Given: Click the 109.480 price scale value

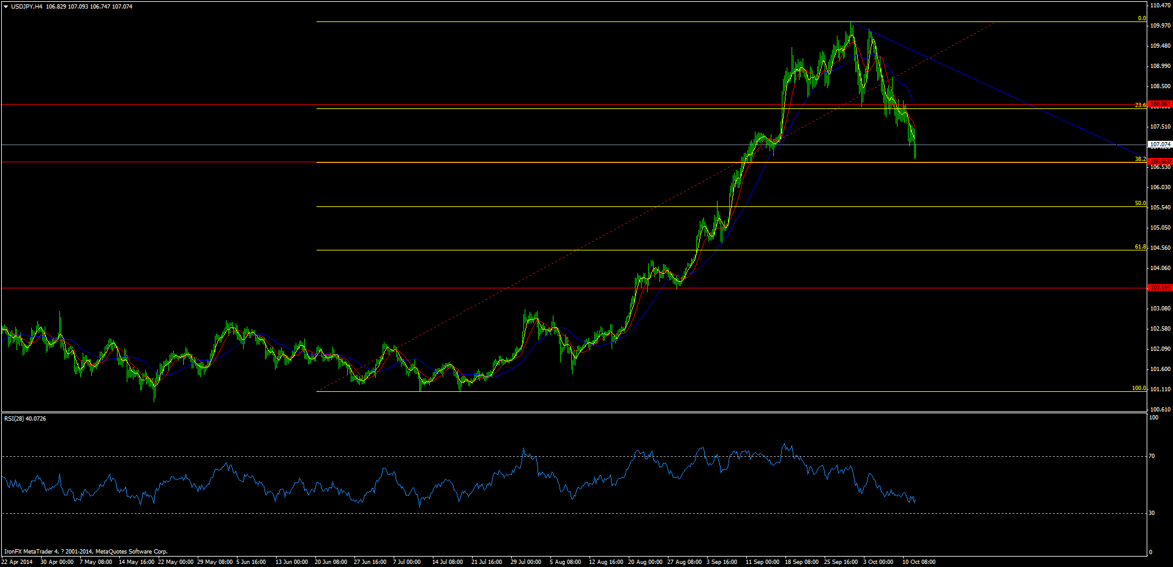Looking at the screenshot, I should click(x=1161, y=46).
